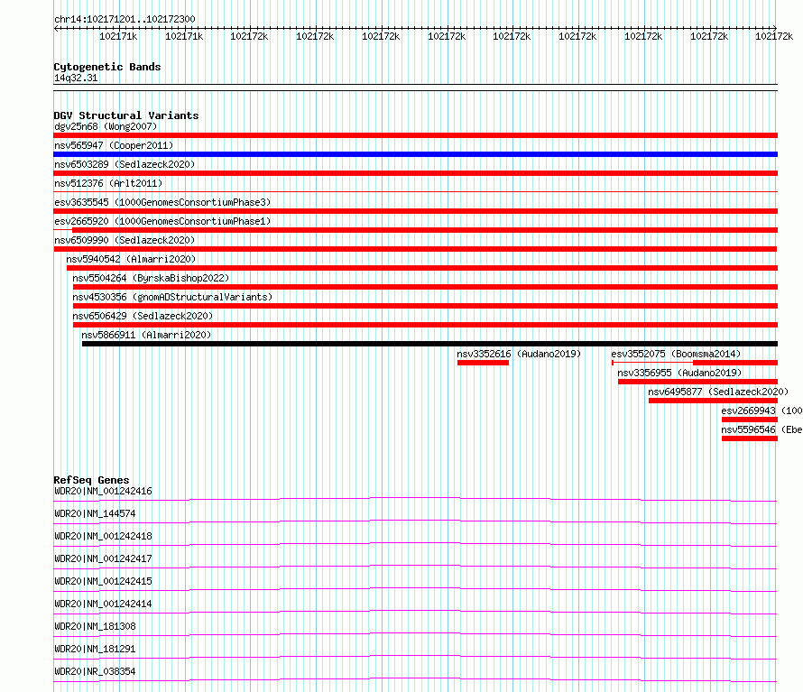Open nsv512376 (Arlt2011) variant
Screen dimensions: 803x692
108,183
